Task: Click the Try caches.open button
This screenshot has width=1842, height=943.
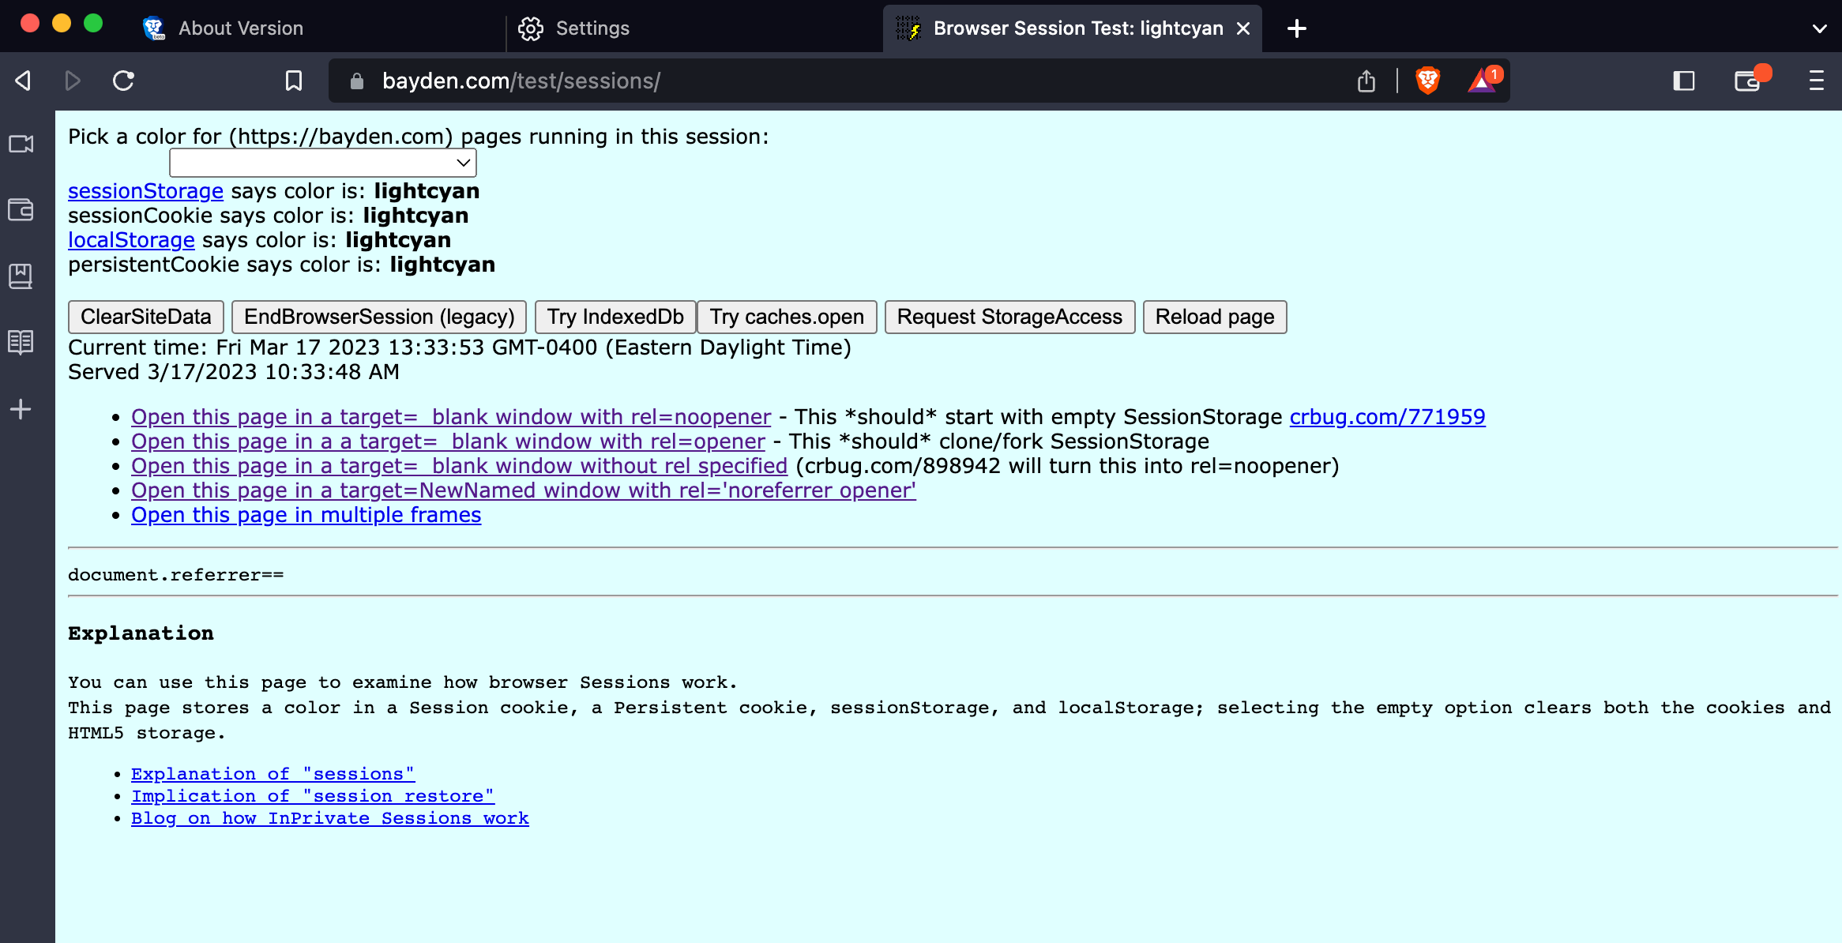Action: [x=787, y=317]
